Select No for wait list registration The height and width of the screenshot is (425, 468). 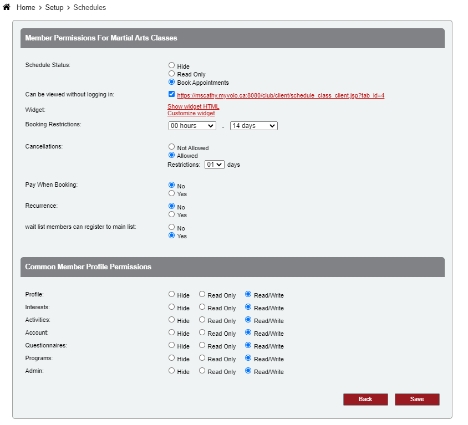pyautogui.click(x=171, y=227)
